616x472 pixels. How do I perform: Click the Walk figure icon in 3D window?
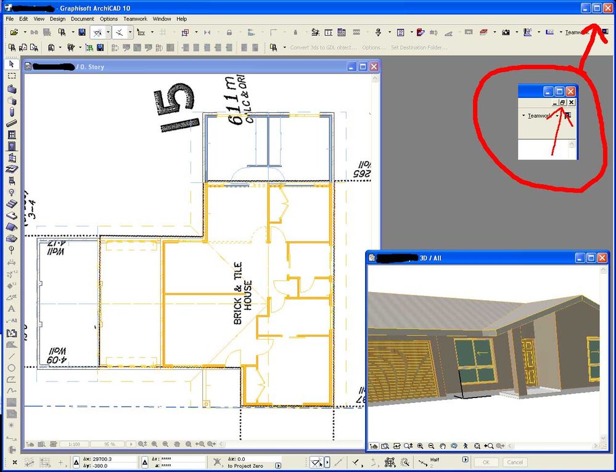point(466,446)
